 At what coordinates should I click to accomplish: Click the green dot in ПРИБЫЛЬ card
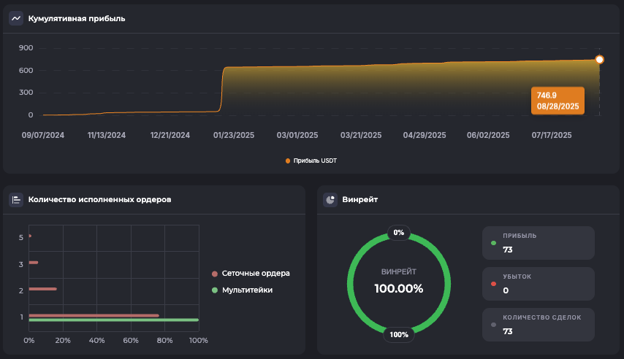[x=494, y=243]
